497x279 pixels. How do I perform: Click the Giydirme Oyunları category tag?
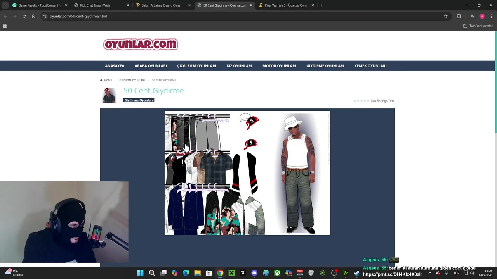[x=139, y=100]
